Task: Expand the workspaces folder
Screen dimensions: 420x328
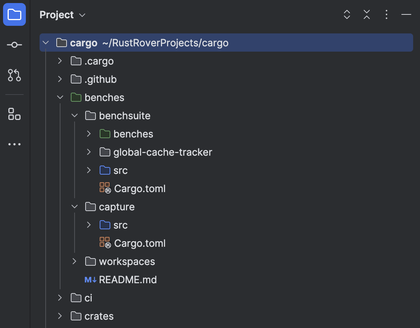Action: pyautogui.click(x=74, y=261)
